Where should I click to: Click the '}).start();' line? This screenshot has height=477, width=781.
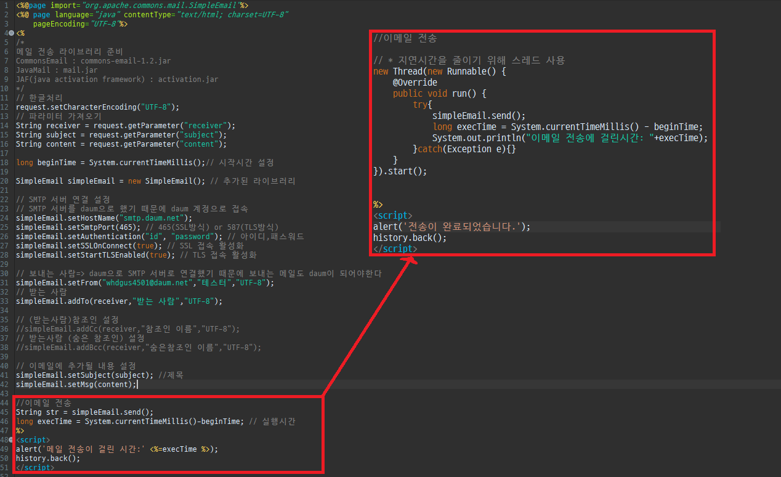(x=400, y=171)
